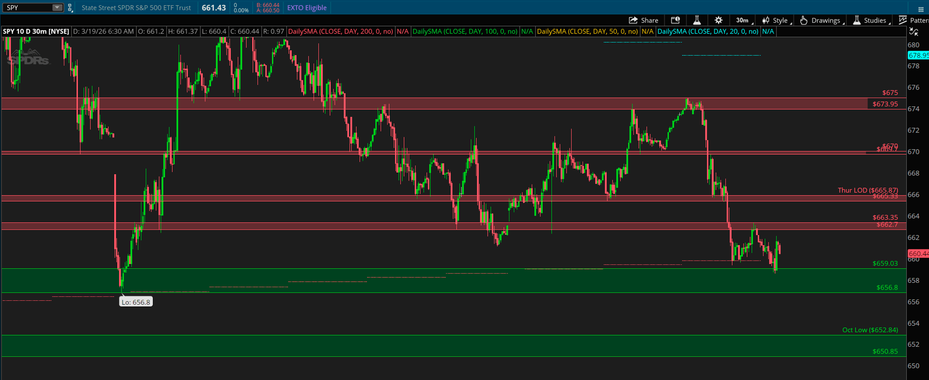Share the current chart
Image resolution: width=929 pixels, height=380 pixels.
pyautogui.click(x=644, y=20)
